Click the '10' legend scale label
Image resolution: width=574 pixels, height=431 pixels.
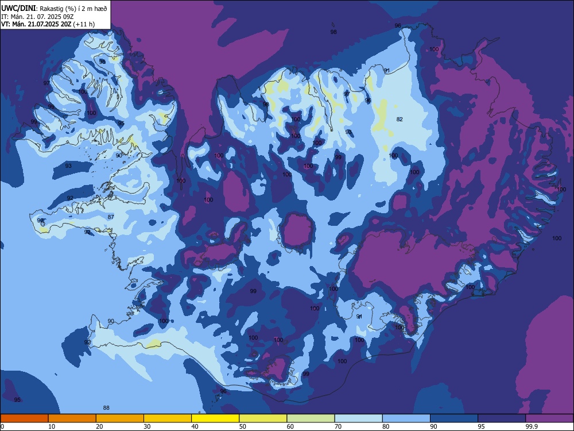(x=52, y=426)
